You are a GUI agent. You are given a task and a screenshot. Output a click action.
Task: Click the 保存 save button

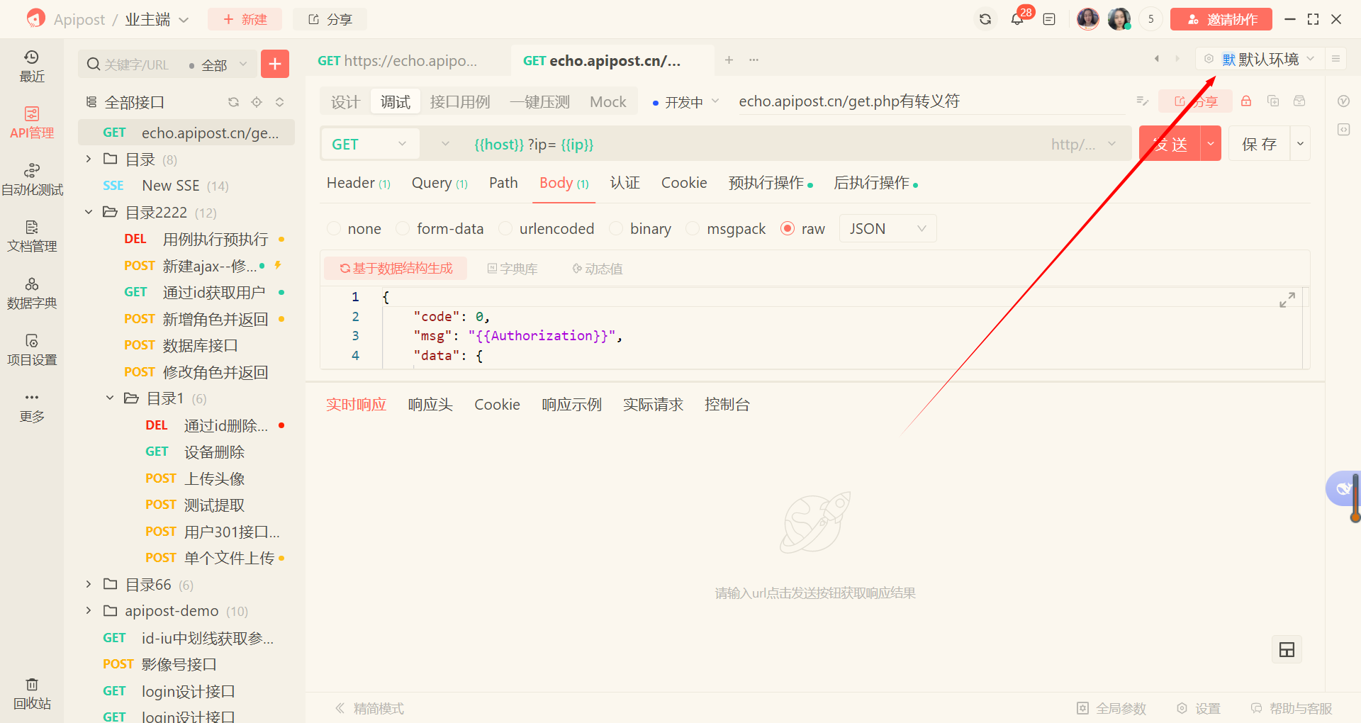coord(1259,144)
